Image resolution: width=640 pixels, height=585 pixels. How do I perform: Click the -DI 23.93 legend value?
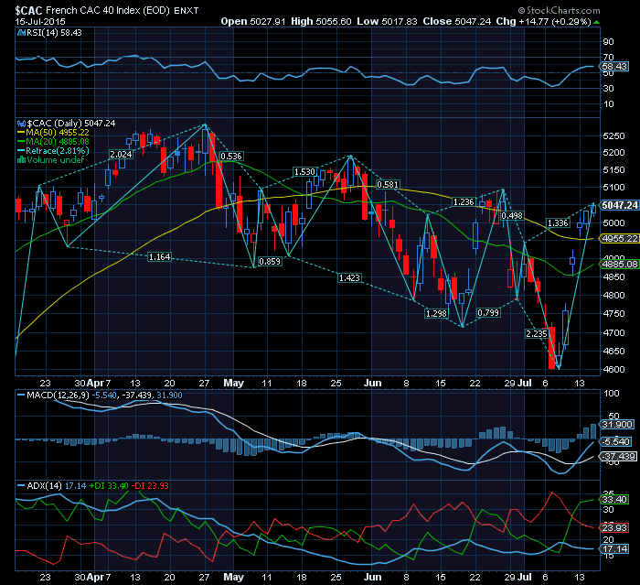[150, 485]
